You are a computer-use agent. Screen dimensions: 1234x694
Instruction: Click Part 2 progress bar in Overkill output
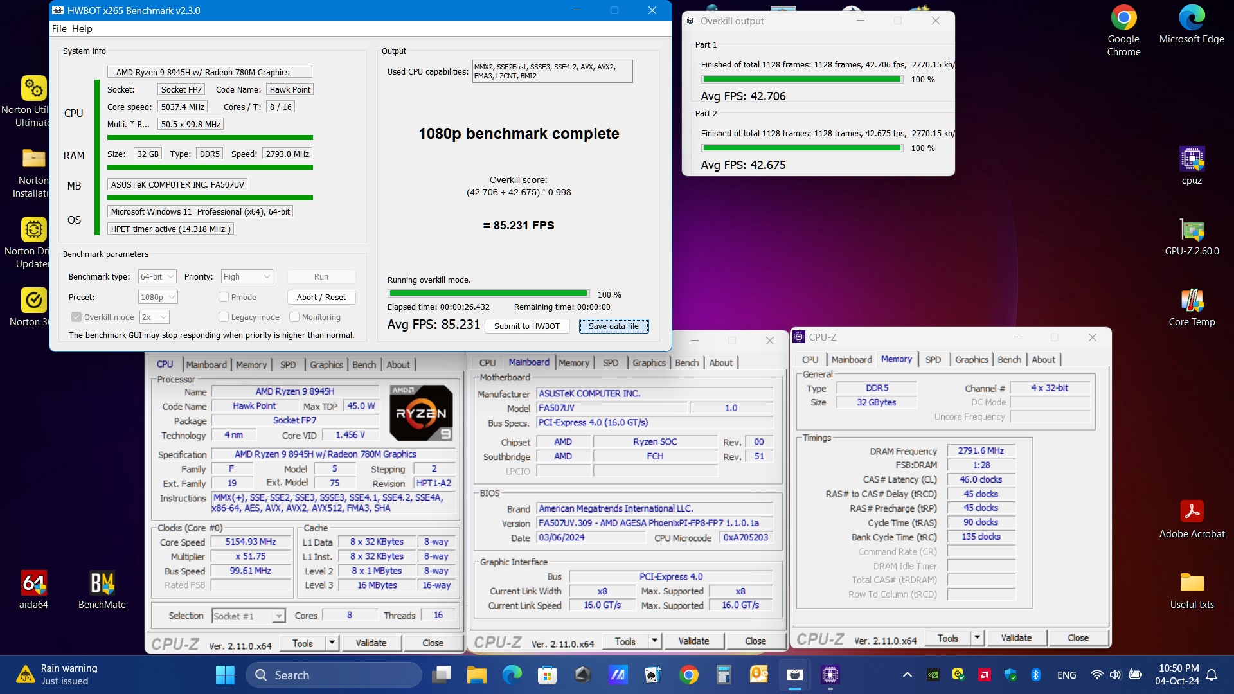(x=802, y=148)
